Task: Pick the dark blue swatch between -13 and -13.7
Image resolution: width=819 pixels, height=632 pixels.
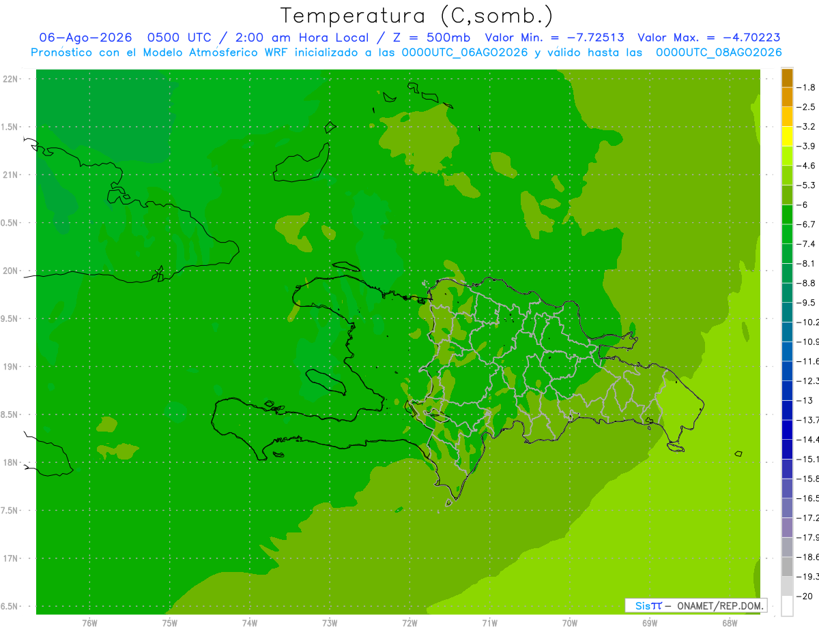Action: [x=787, y=410]
